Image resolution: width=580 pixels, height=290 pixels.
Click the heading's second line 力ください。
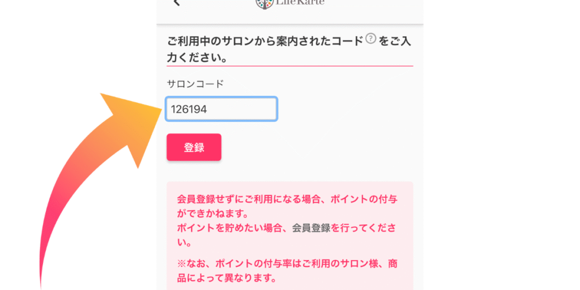coord(197,57)
